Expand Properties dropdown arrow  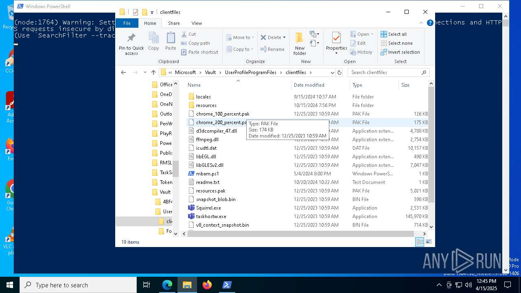pyautogui.click(x=336, y=53)
